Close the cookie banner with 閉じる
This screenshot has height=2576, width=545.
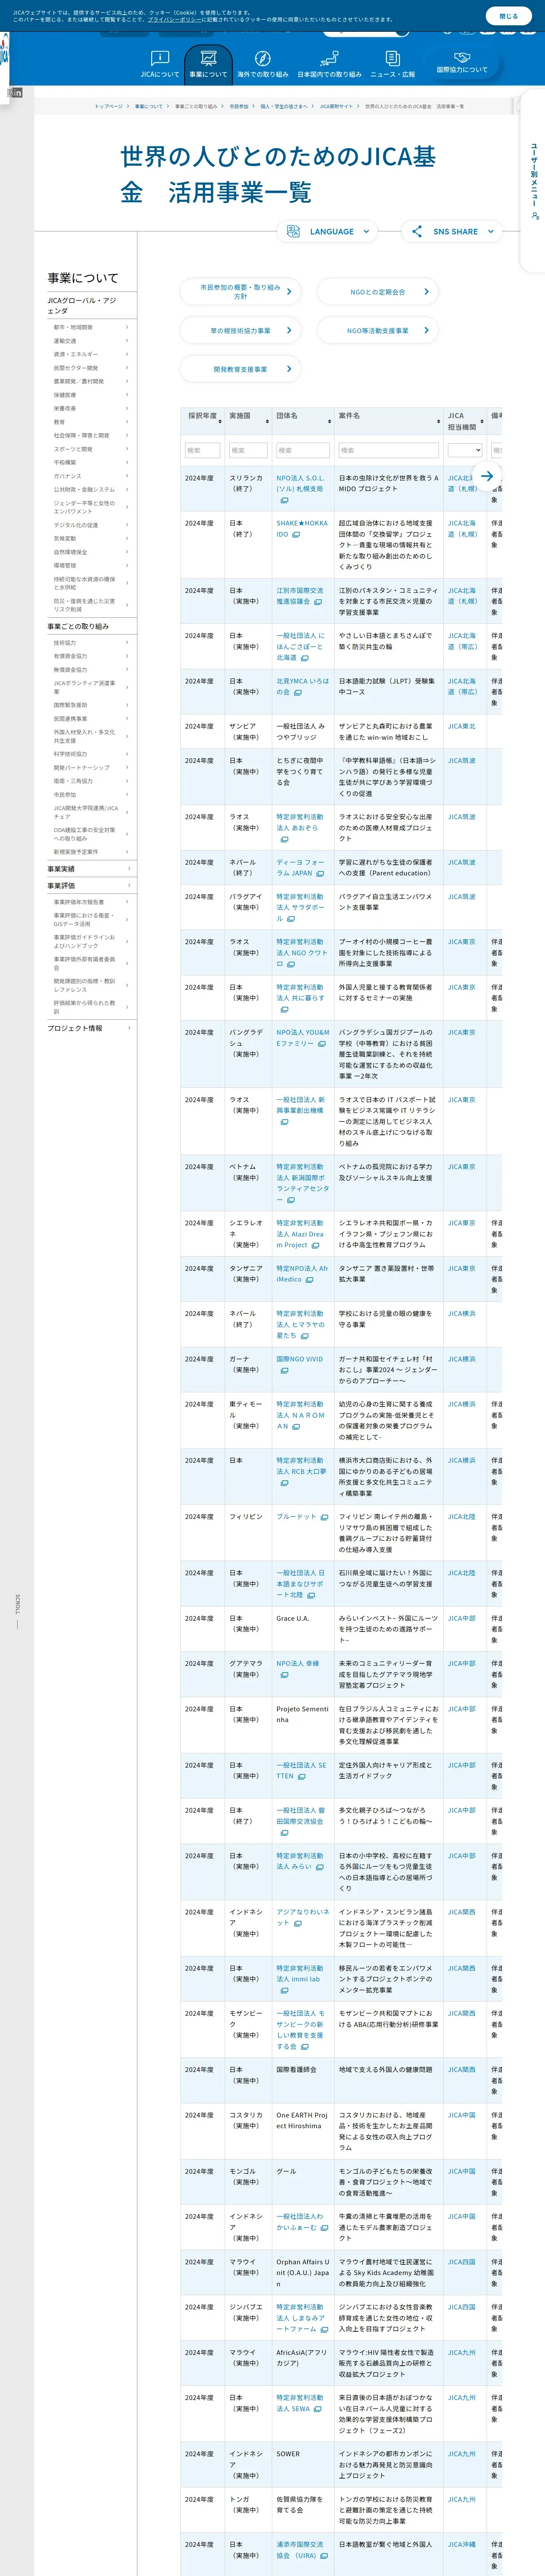tap(509, 15)
